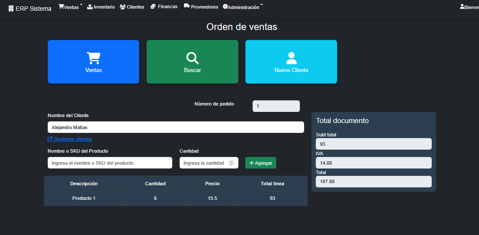The width and height of the screenshot is (479, 235).
Task: Focus the product name or SKU field
Action: (110, 163)
